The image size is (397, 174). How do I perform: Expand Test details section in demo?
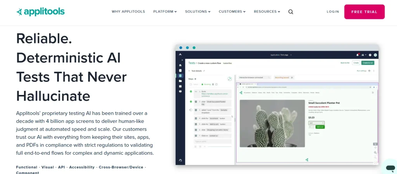(189, 71)
